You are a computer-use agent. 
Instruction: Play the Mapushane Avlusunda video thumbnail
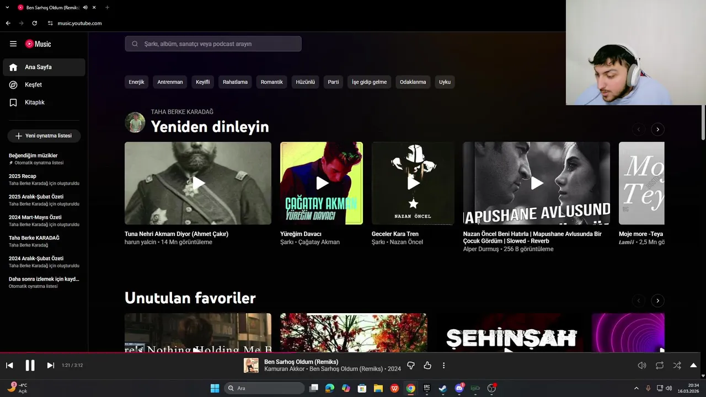[x=537, y=183]
